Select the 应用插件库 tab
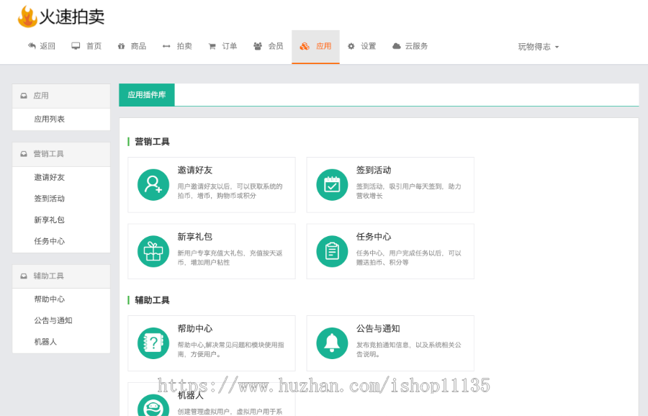Viewport: 648px width, 416px height. click(x=147, y=95)
